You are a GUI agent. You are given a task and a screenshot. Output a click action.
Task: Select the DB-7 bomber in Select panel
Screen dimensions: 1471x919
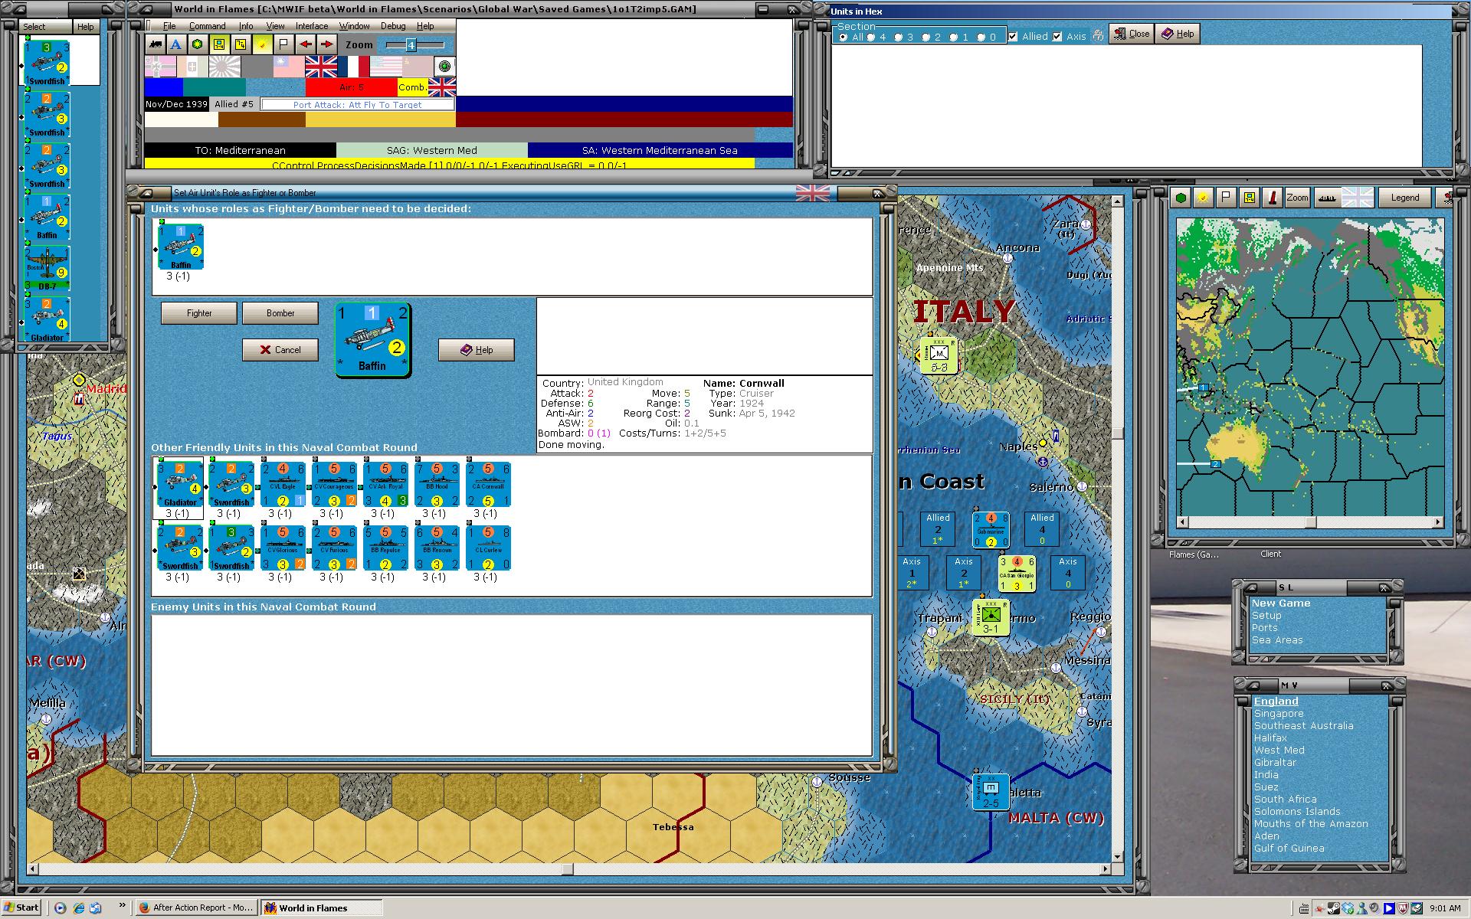(x=47, y=268)
